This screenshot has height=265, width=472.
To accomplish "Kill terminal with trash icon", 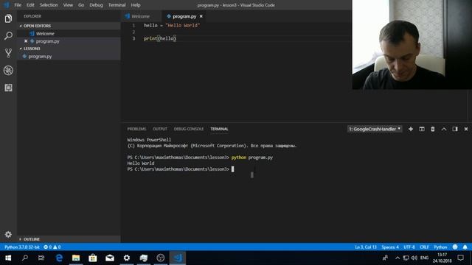I will pyautogui.click(x=433, y=129).
